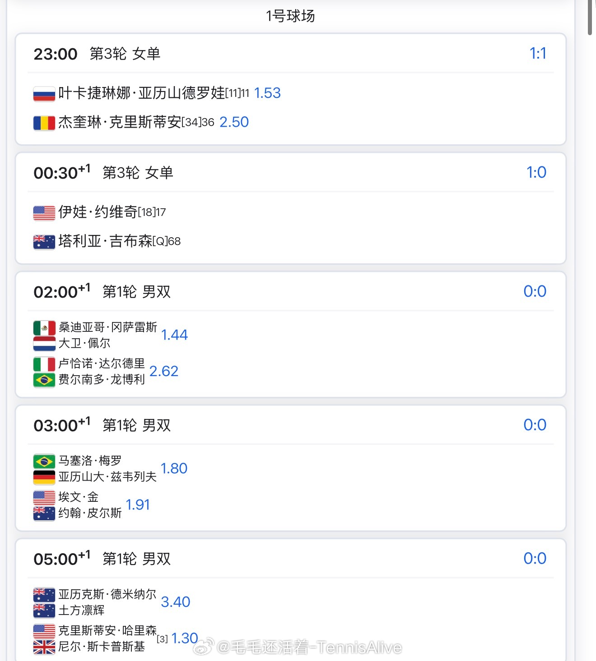Select odds 3.40 for 德米纳尔 pair
This screenshot has width=596, height=661.
point(175,602)
